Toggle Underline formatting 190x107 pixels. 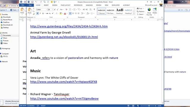tap(43, 13)
